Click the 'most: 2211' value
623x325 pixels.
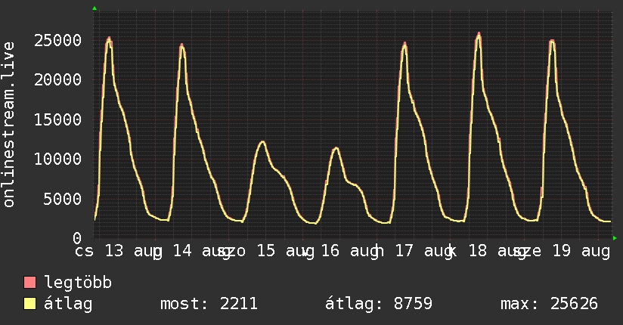[x=209, y=304]
